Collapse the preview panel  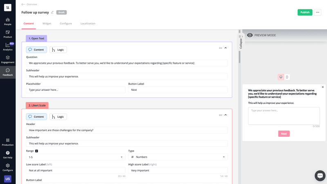point(241,42)
